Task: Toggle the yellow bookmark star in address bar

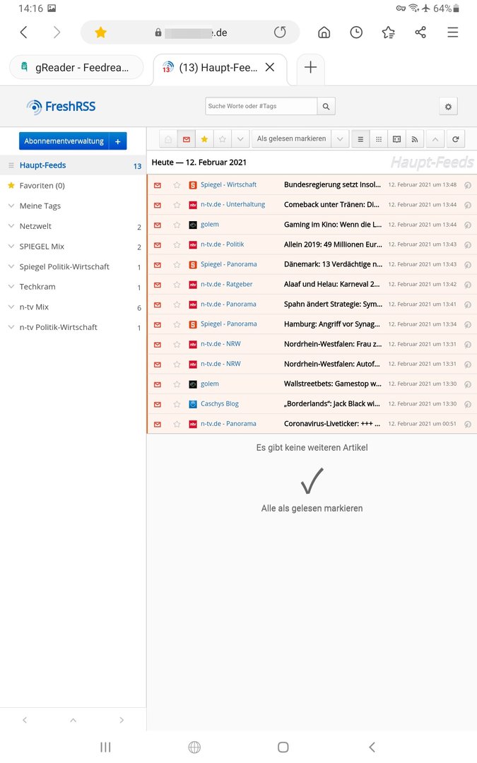Action: [x=101, y=32]
